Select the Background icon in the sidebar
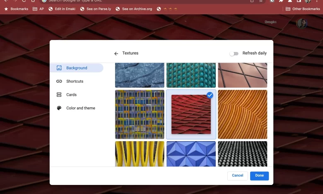Image resolution: width=323 pixels, height=194 pixels. pos(59,68)
